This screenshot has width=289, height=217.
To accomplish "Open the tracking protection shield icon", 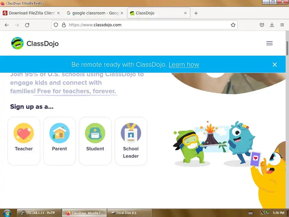I will click(x=56, y=25).
